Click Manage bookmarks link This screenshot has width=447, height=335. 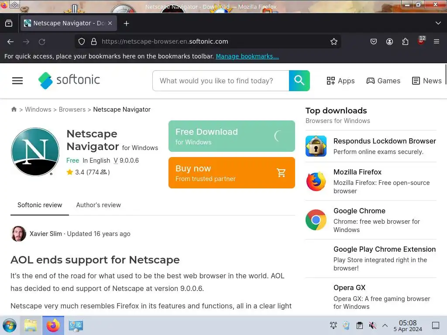[247, 56]
